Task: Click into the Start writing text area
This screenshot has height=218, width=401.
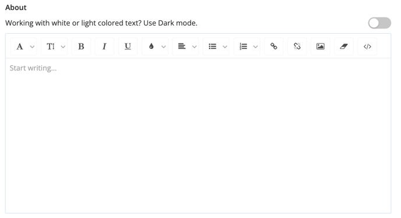Action: 198,135
